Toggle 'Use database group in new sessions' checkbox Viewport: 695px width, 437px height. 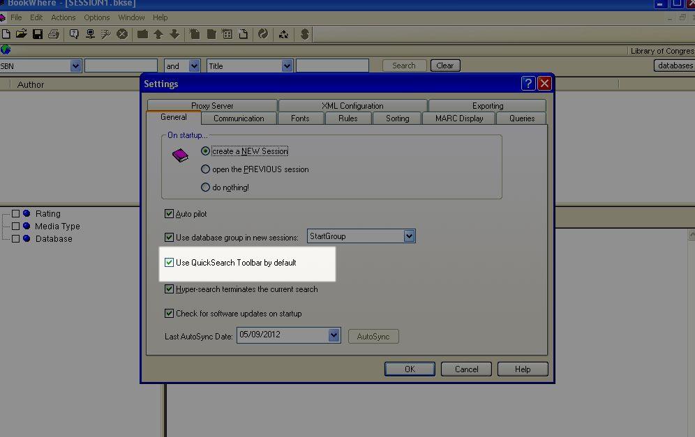coord(169,237)
